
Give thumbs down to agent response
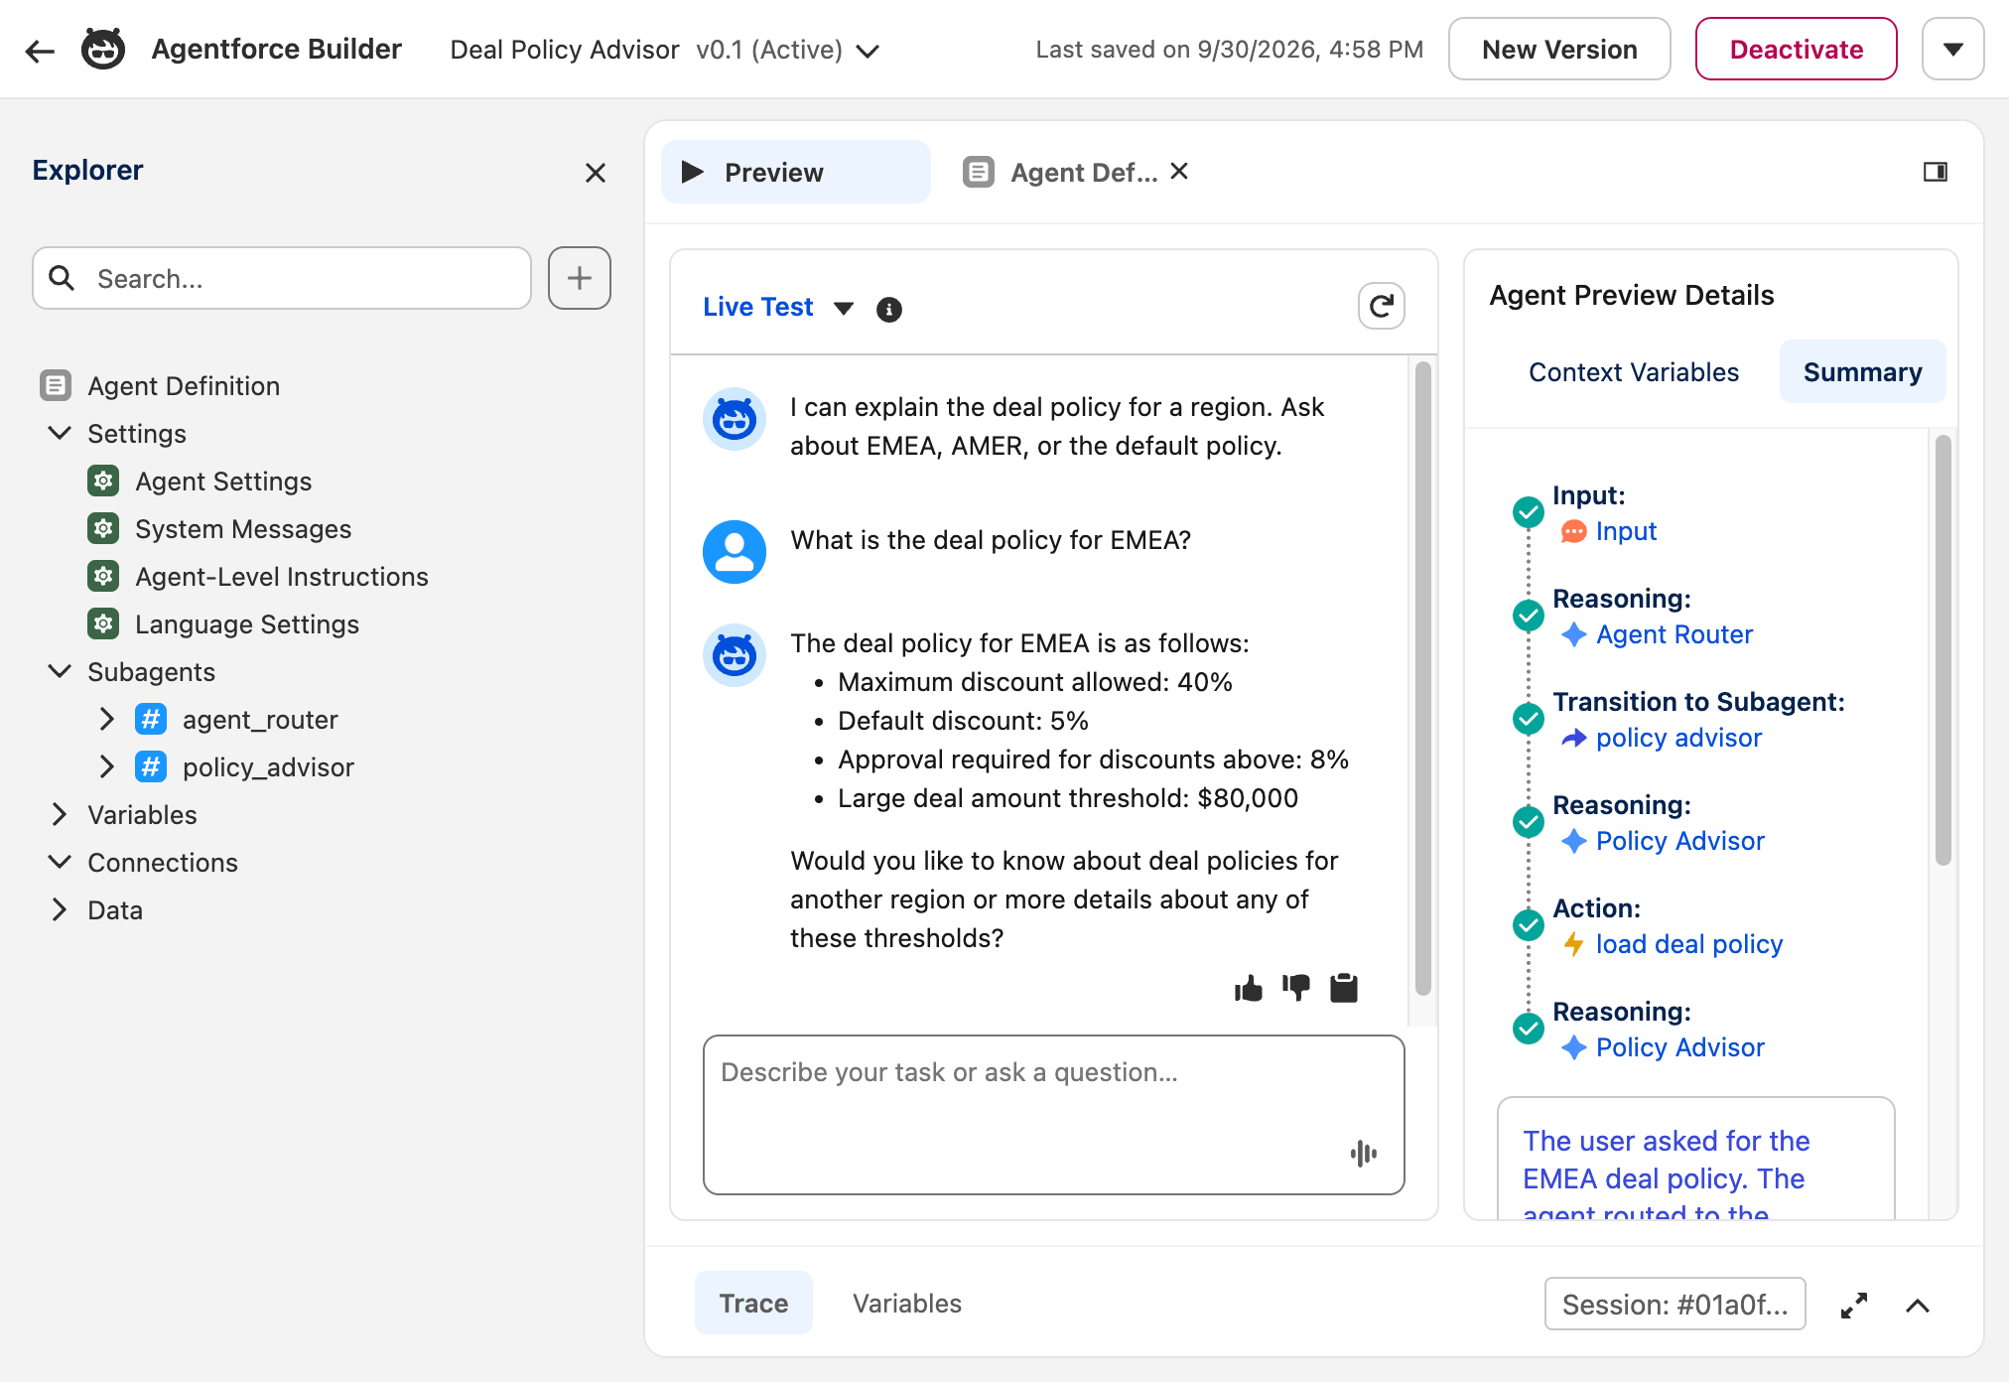(1296, 988)
